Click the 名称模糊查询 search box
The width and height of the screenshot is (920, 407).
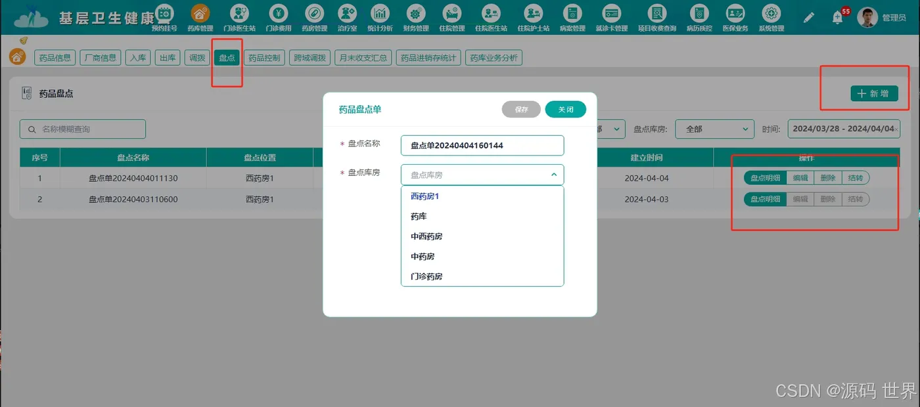tap(83, 129)
